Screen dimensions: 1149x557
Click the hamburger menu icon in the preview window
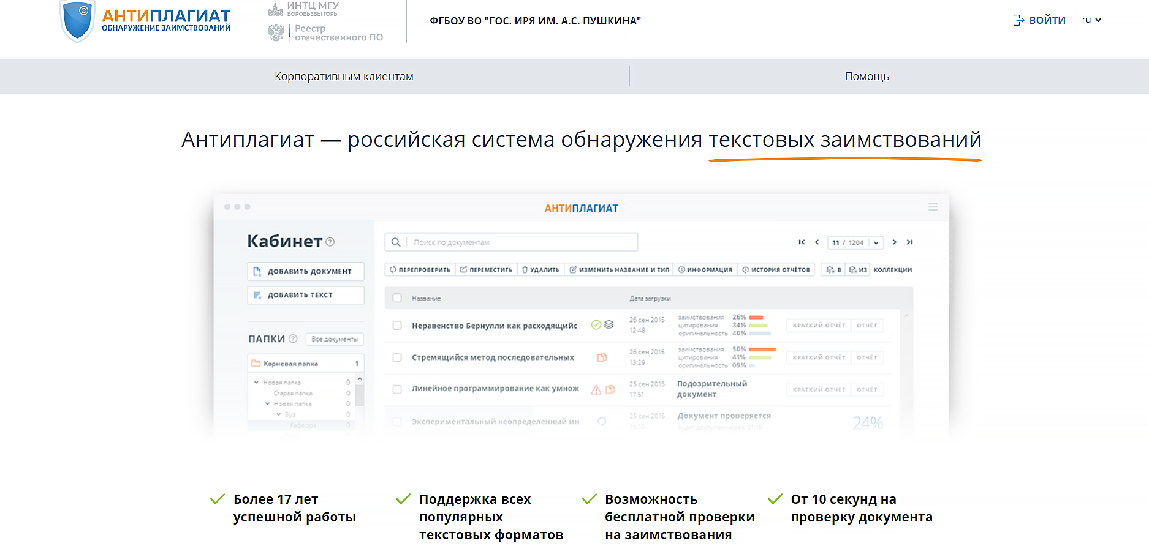[933, 207]
